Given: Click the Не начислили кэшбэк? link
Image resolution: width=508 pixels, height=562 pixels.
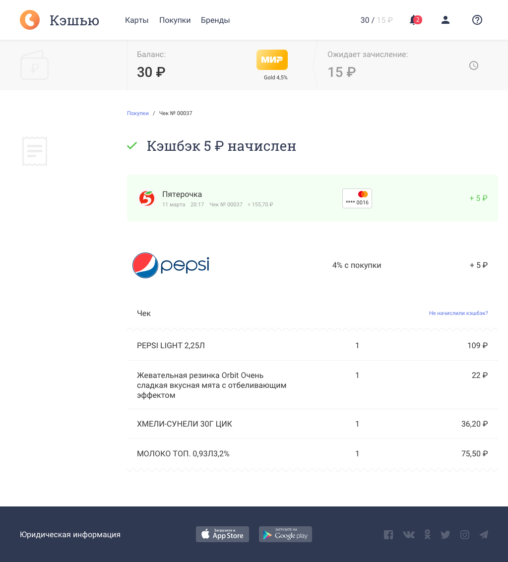Looking at the screenshot, I should click(x=458, y=313).
